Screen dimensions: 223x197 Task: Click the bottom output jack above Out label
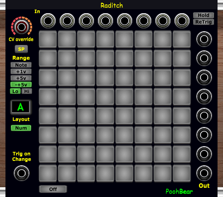click(x=204, y=173)
